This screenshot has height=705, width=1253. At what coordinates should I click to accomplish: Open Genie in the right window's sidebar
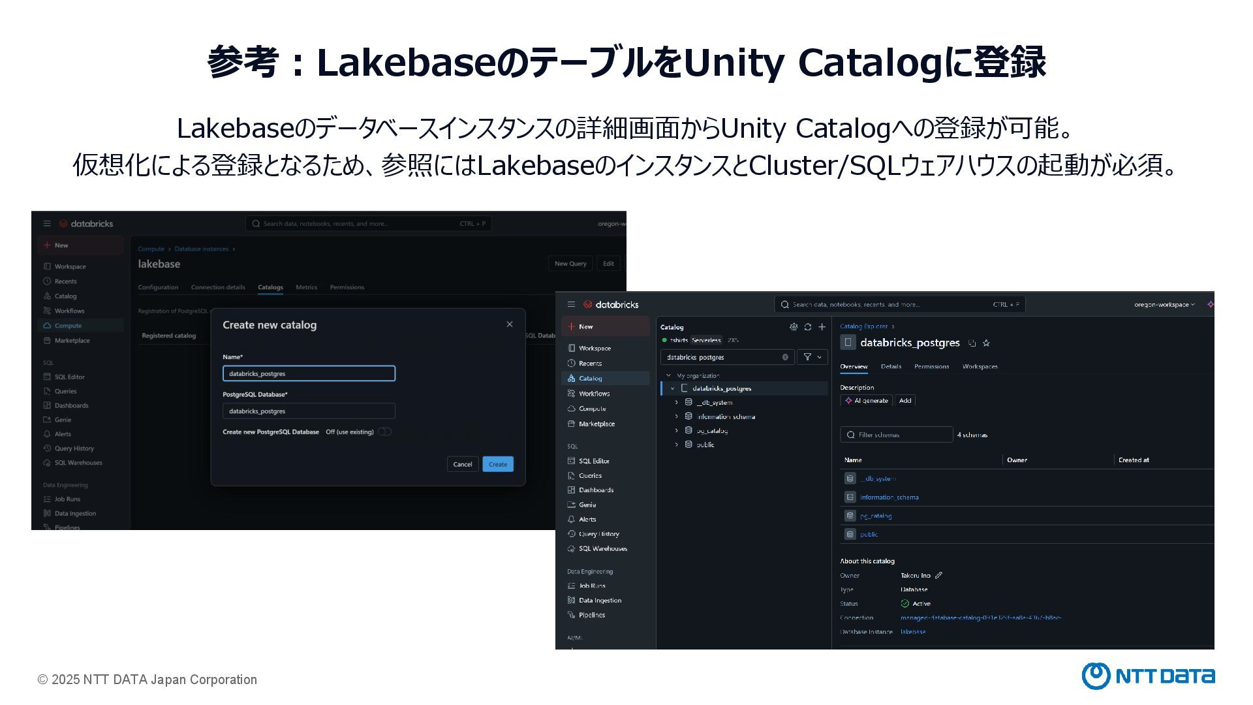pos(605,505)
